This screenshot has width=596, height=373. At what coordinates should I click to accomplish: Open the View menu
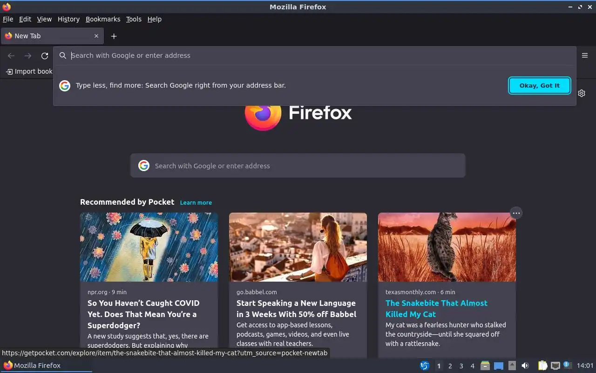pyautogui.click(x=44, y=19)
